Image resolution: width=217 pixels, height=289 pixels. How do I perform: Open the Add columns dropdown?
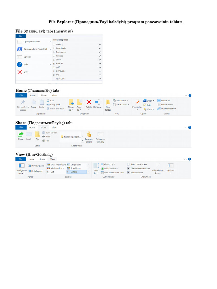[x=109, y=168]
